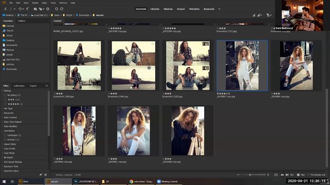This screenshot has height=185, width=330.
Task: Click the Open in Camera Raw icon
Action: coord(48,9)
